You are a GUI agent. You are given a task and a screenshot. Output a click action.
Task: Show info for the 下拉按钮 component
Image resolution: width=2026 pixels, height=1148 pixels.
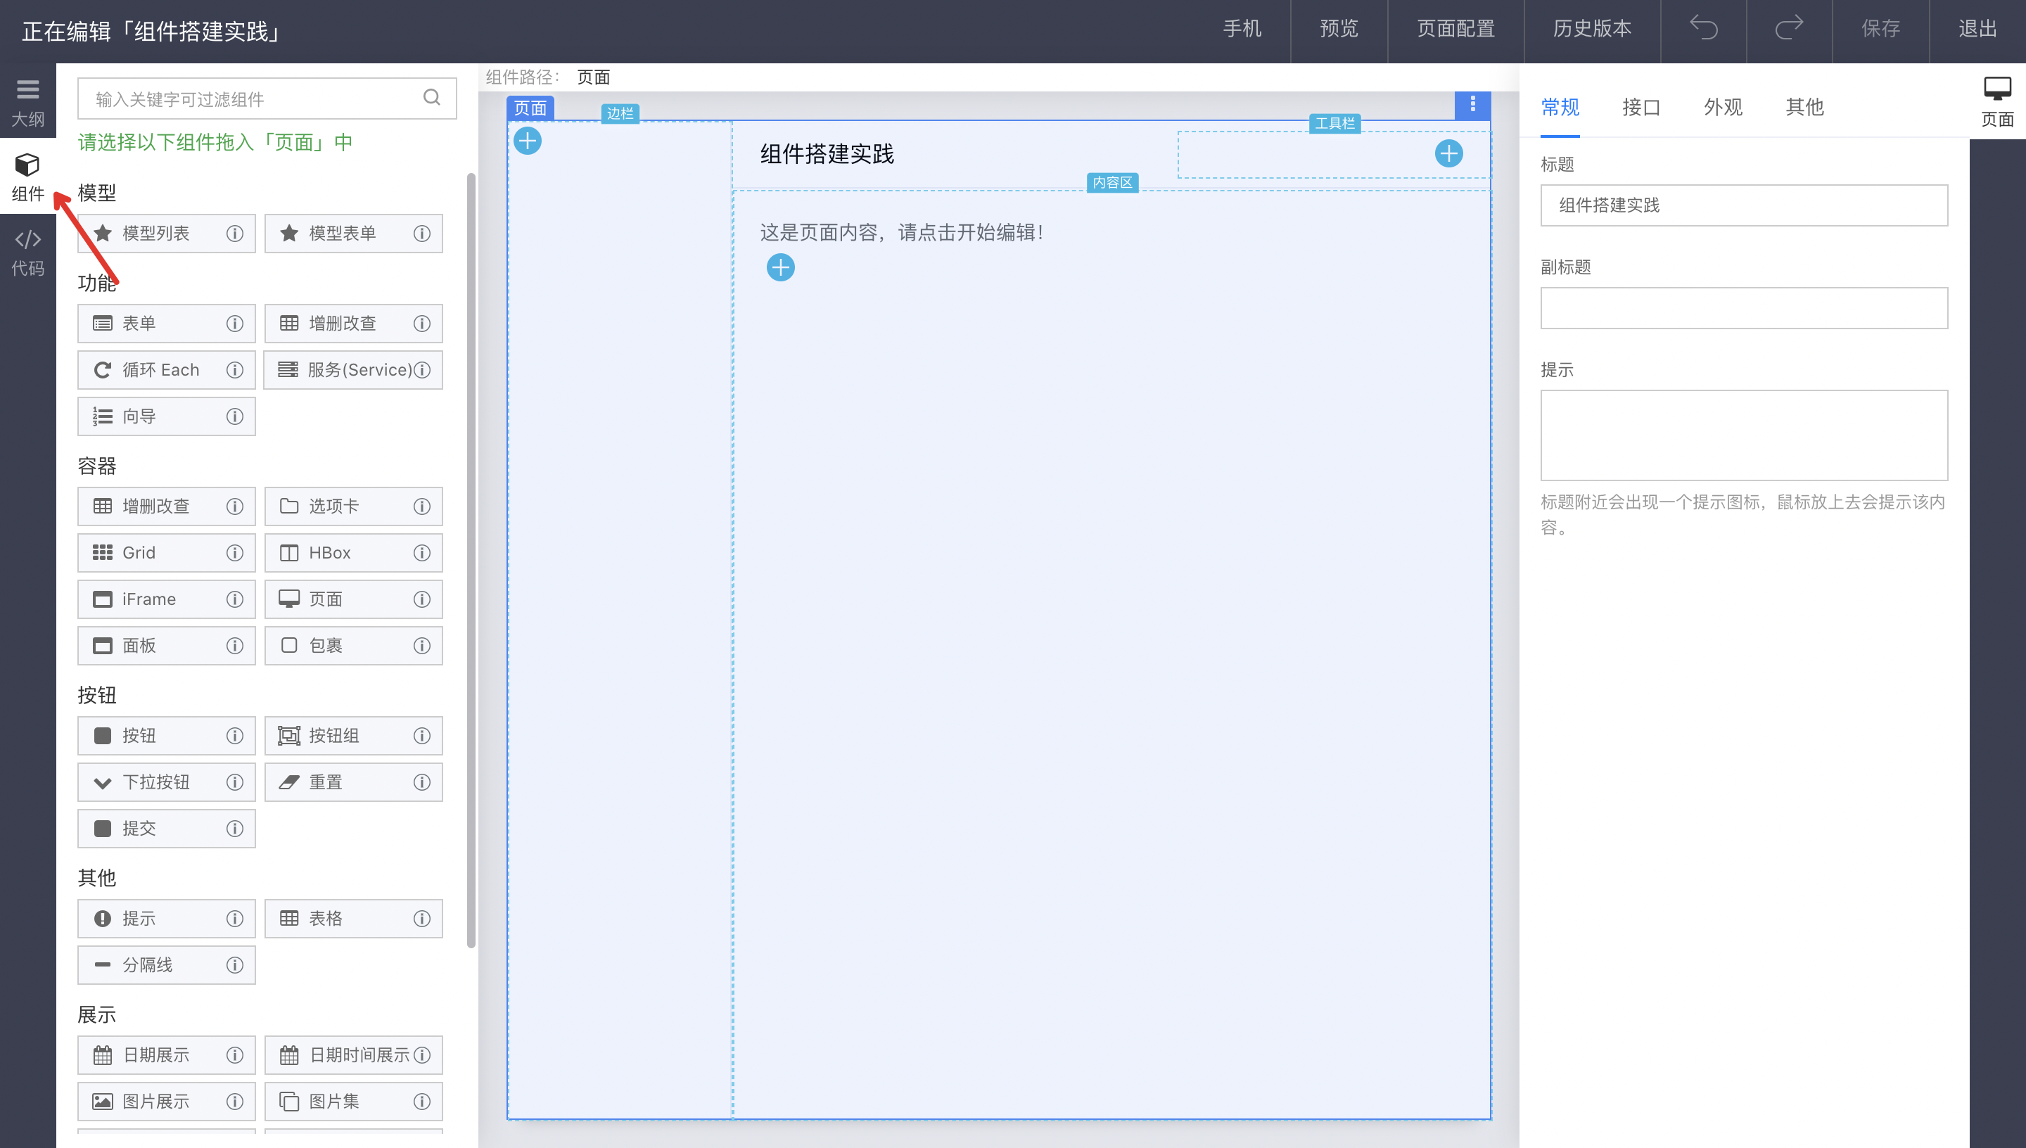coord(235,782)
